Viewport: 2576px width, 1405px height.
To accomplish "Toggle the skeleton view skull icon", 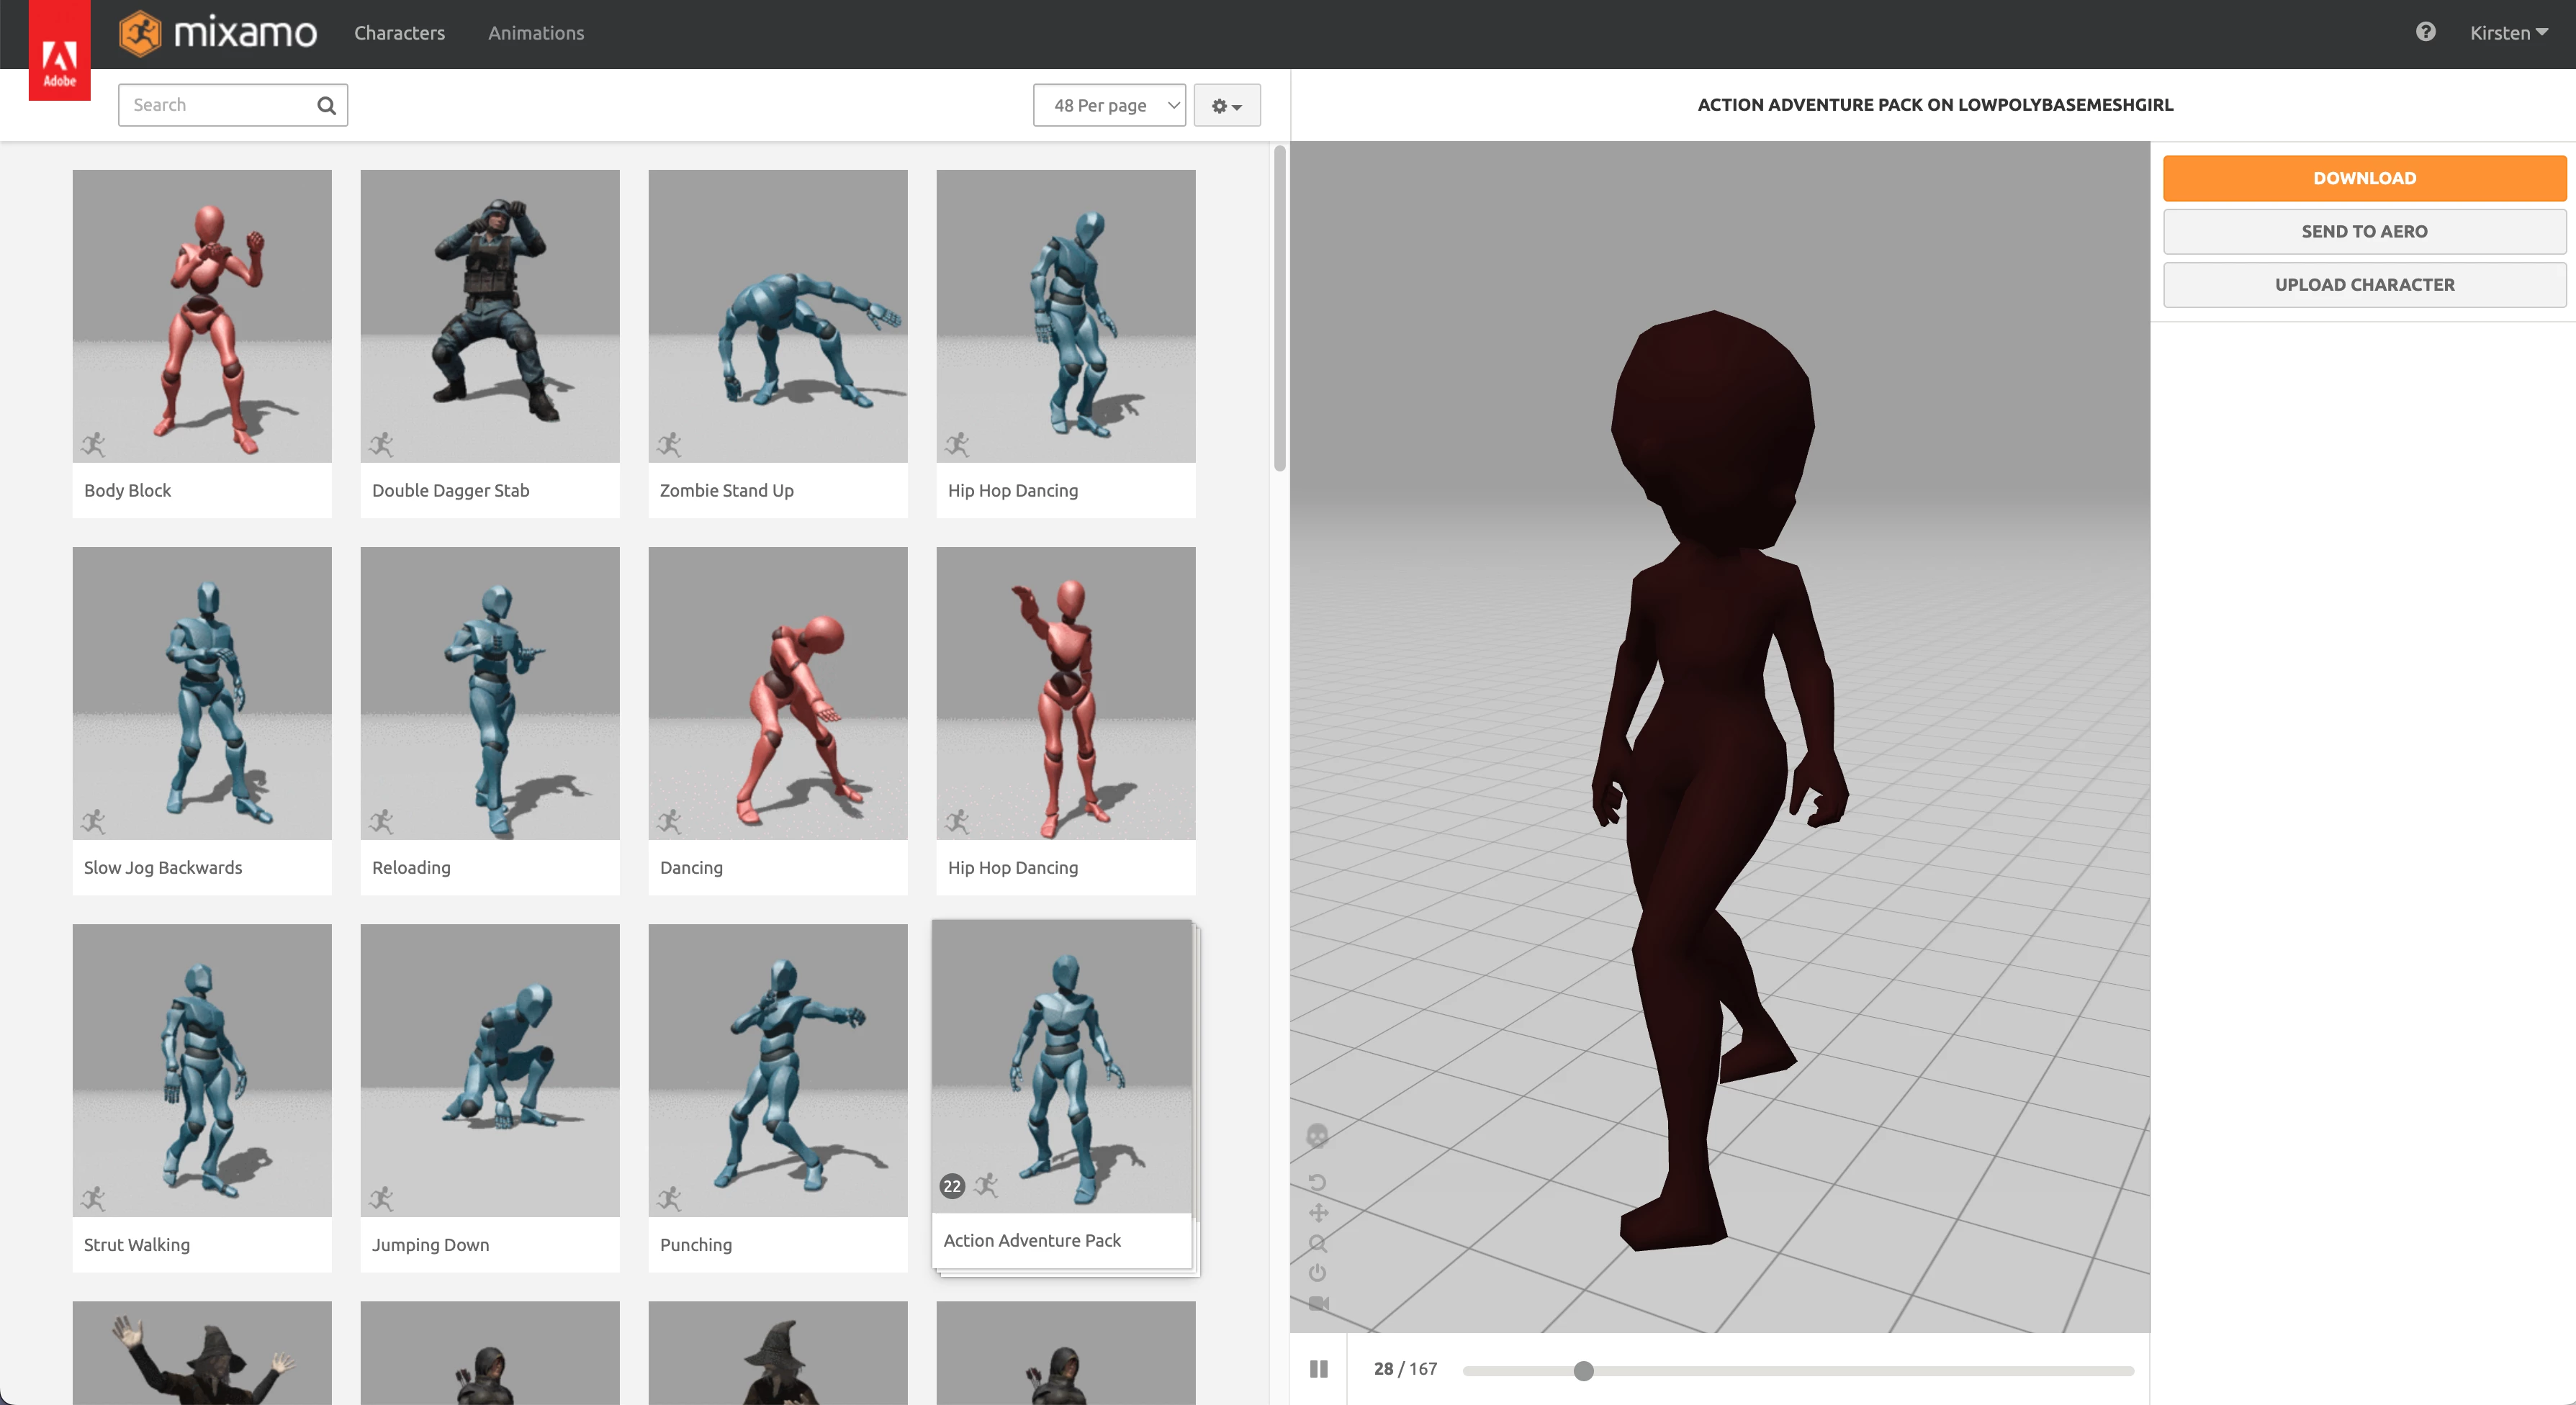I will [x=1317, y=1136].
